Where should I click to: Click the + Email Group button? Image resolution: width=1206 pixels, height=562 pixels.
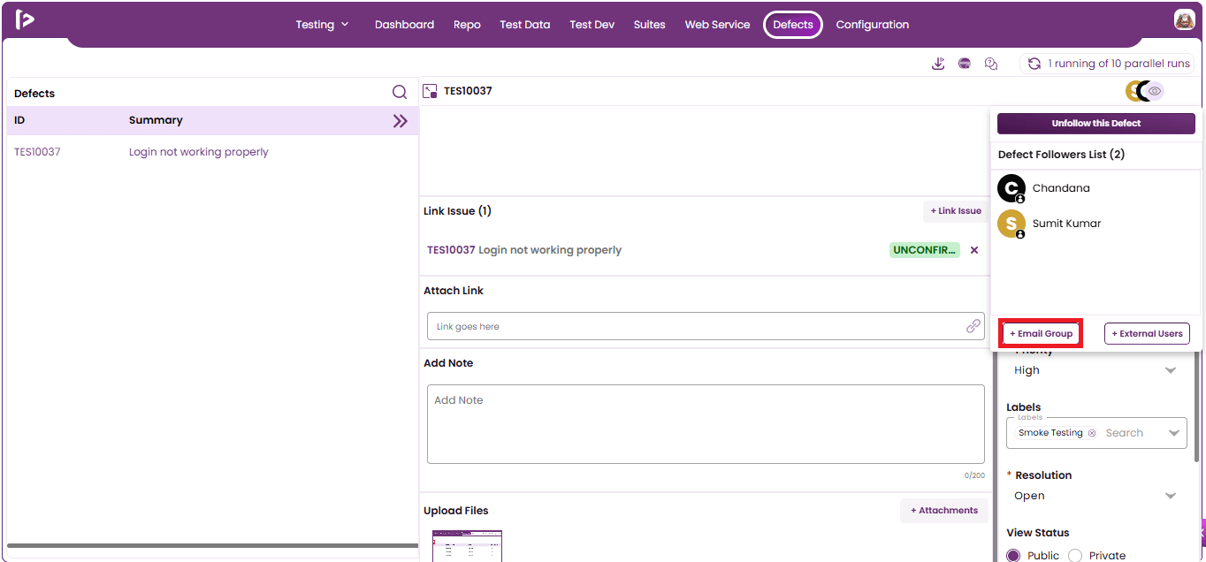1041,334
